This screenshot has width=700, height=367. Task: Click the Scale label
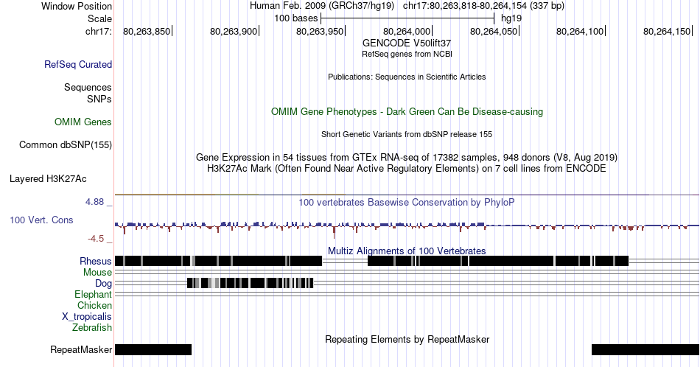(100, 18)
